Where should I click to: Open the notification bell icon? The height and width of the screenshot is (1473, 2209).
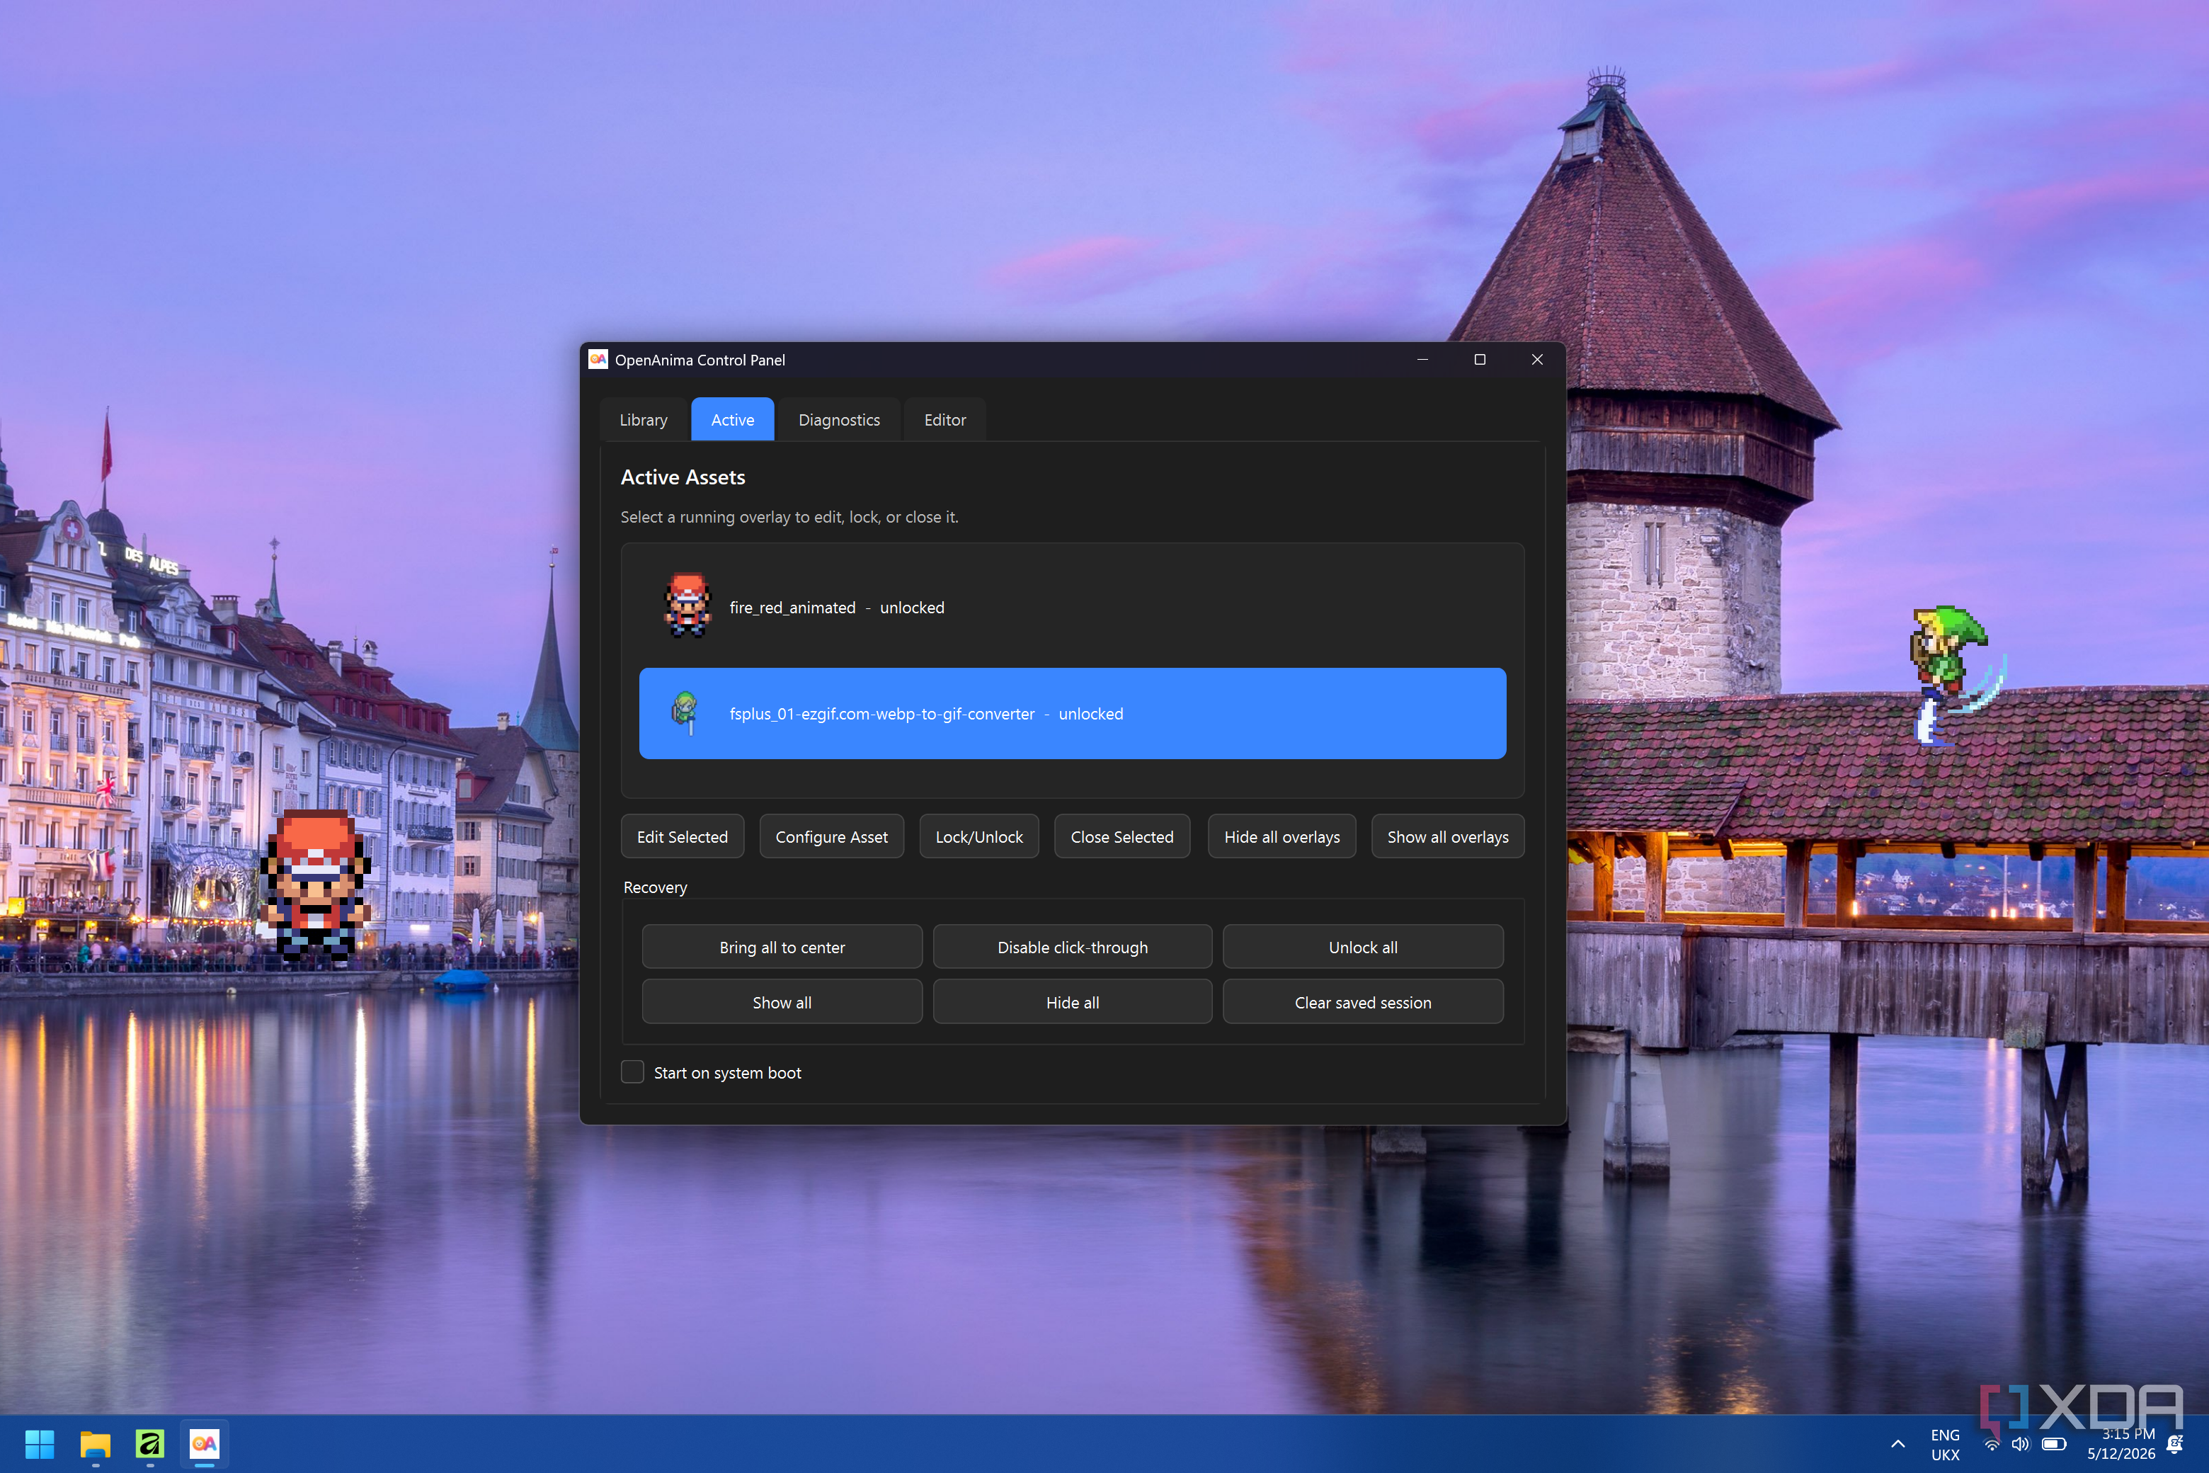point(2174,1444)
